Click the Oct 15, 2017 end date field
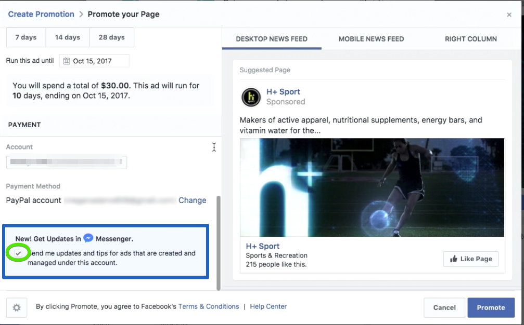Screen dimensions: 524x325 pyautogui.click(x=94, y=61)
